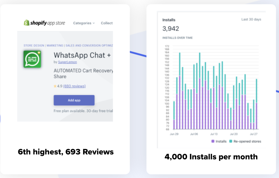Open the Collections menu item
Screen dimensions: 279x178
pos(107,23)
